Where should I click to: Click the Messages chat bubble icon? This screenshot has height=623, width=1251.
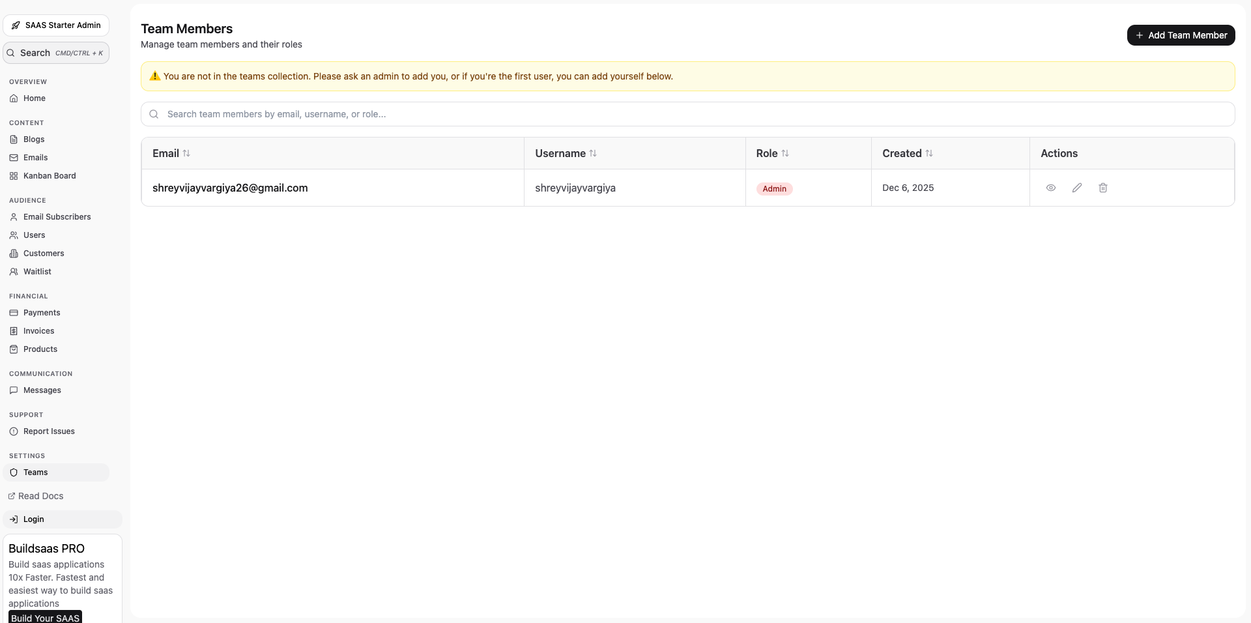coord(14,390)
